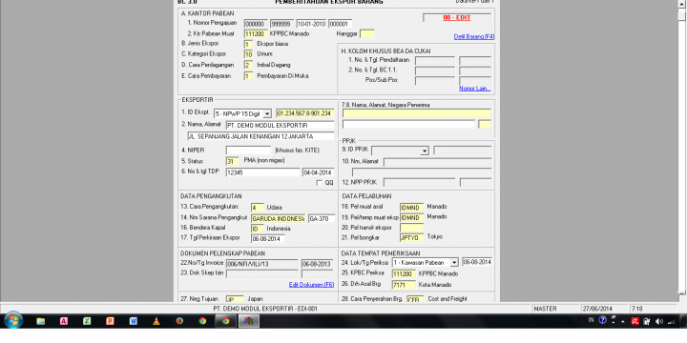Click the first Nomor Pengajuan field 000000
Image resolution: width=687 pixels, height=343 pixels.
click(256, 24)
